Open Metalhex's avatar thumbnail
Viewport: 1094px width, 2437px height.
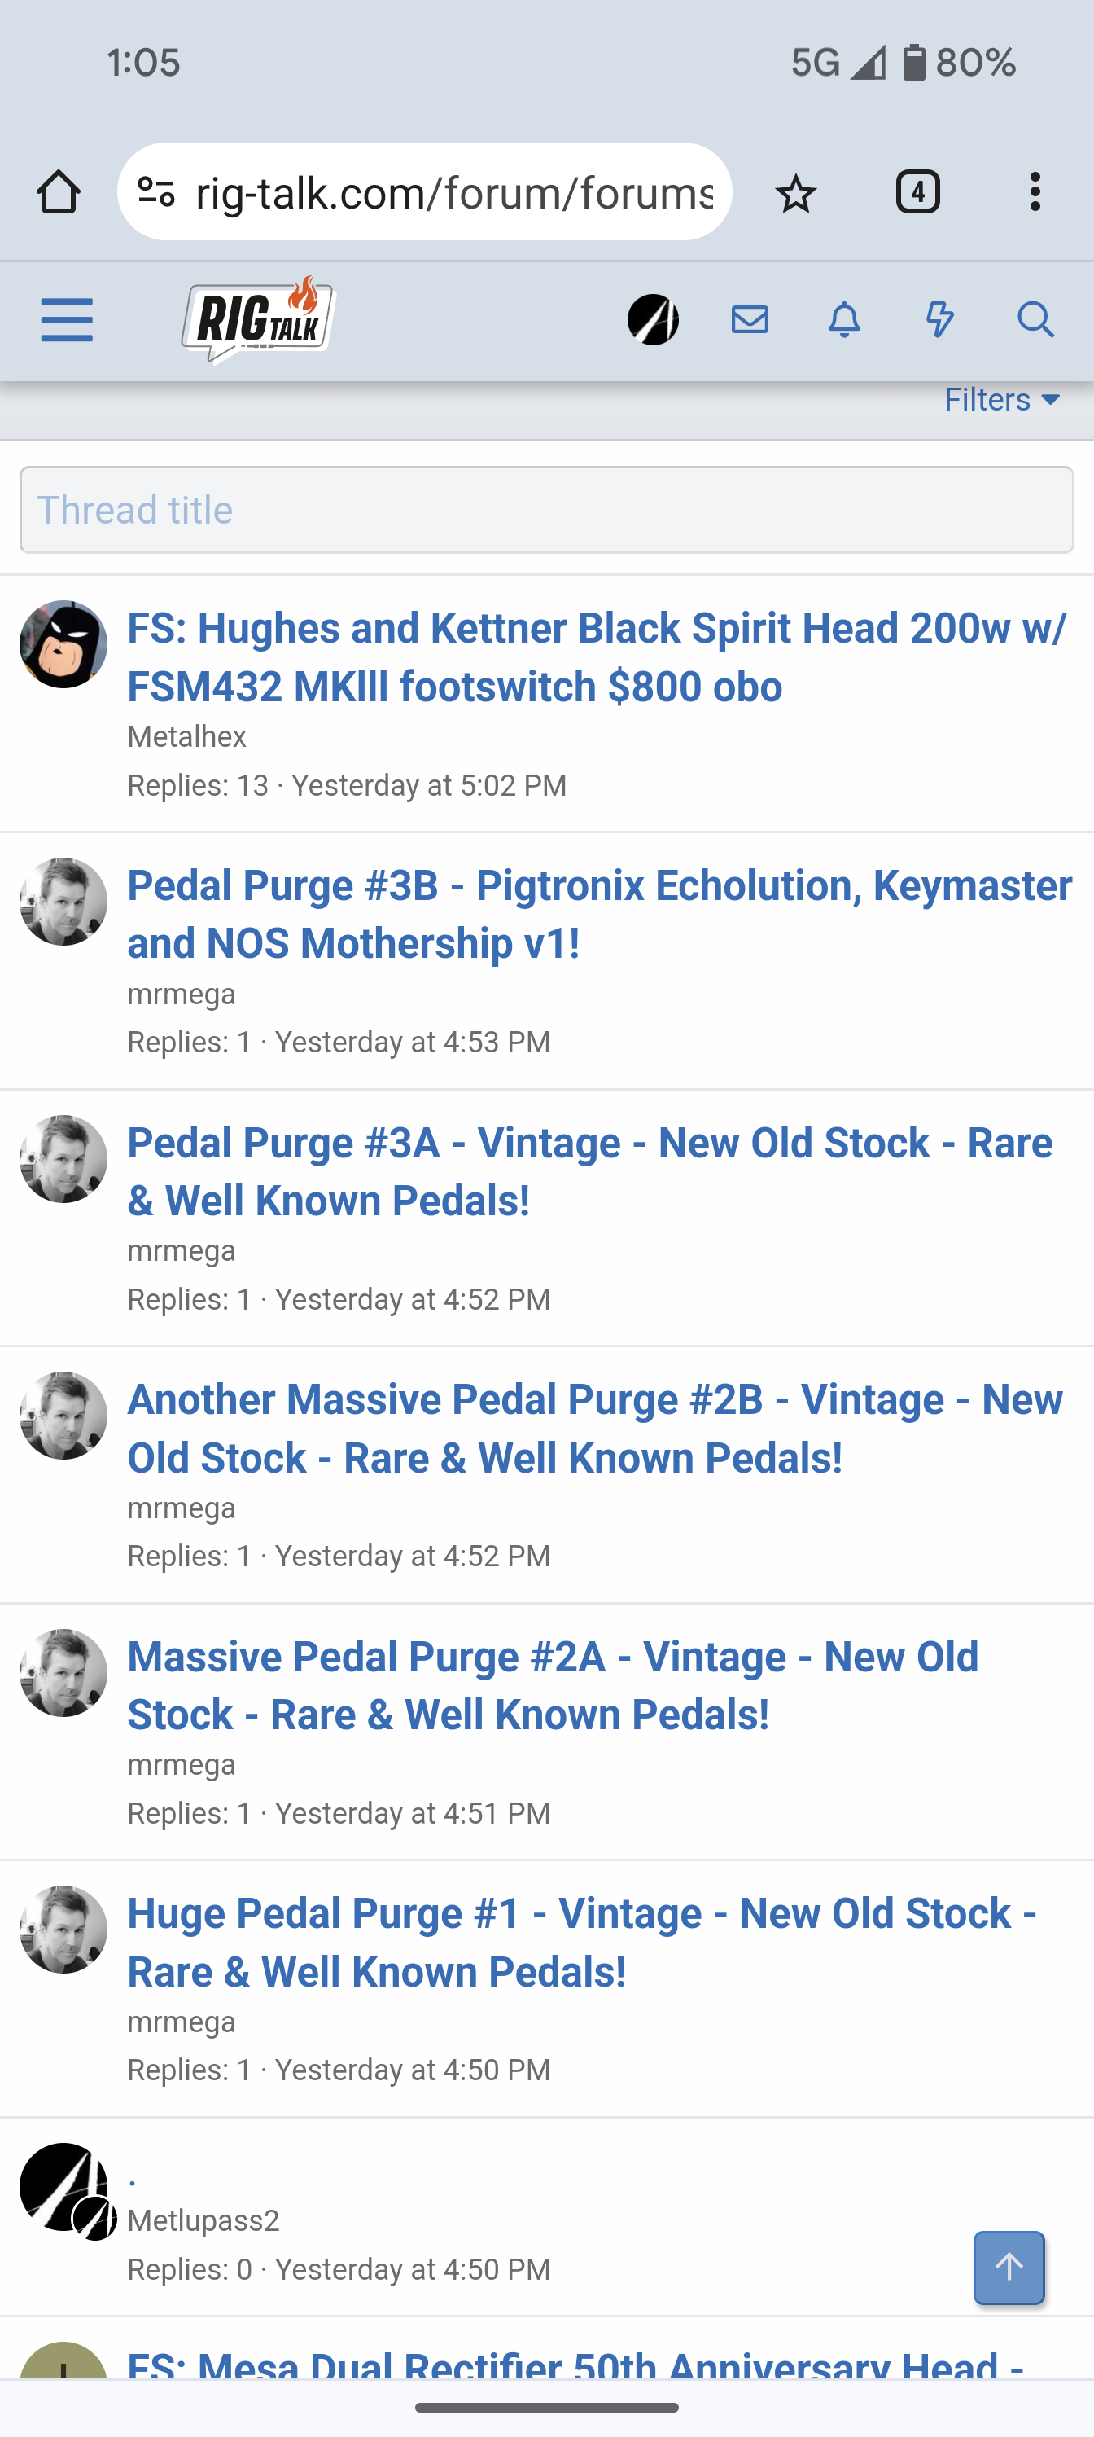pyautogui.click(x=63, y=644)
